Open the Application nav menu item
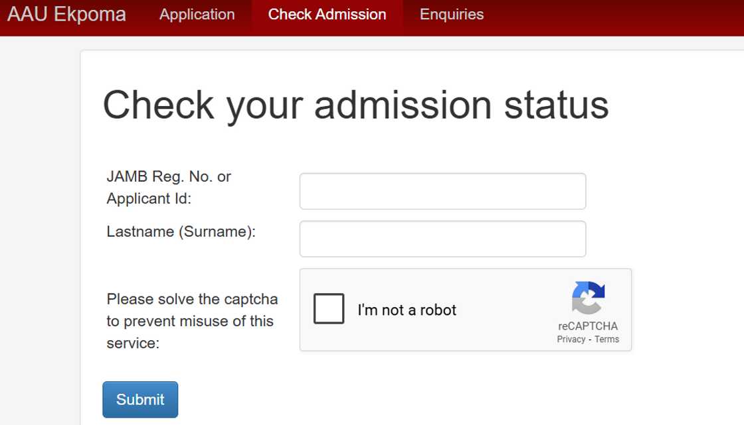Viewport: 744px width, 425px height. pyautogui.click(x=197, y=15)
